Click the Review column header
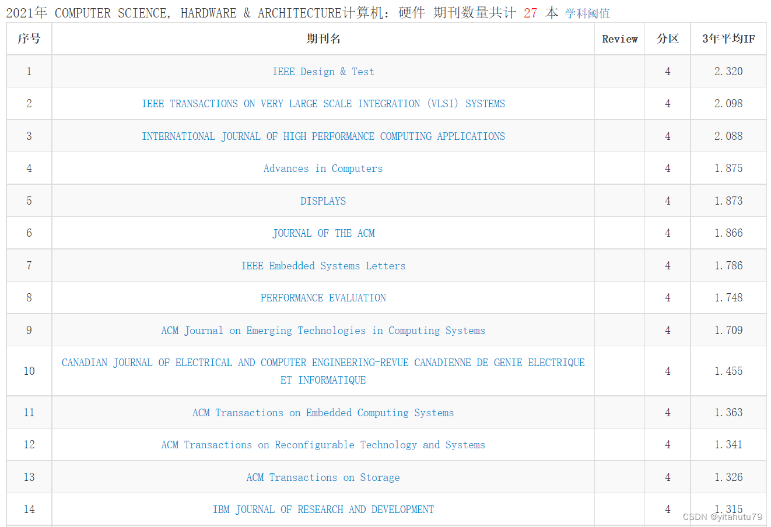This screenshot has height=527, width=771. (620, 39)
